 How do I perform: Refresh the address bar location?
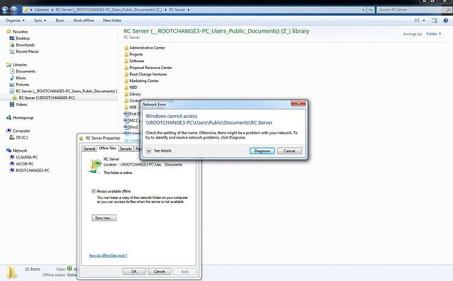tap(371, 10)
